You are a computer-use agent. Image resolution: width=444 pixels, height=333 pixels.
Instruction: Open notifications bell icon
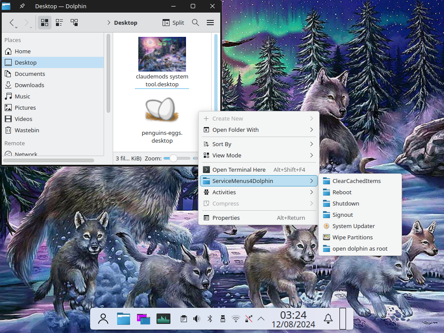click(x=328, y=319)
